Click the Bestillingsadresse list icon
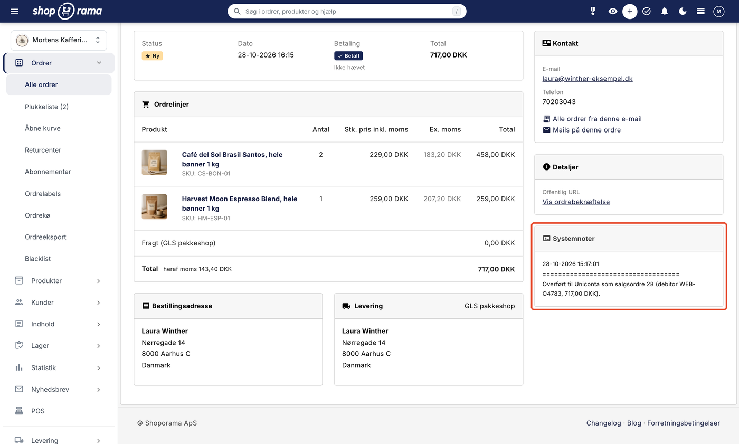739x444 pixels. (146, 306)
